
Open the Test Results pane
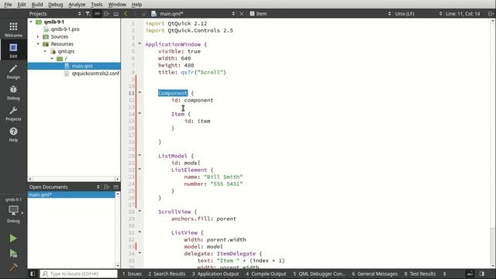420,274
